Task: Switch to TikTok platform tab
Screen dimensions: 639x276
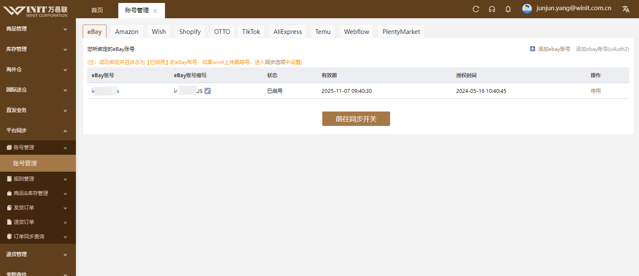Action: tap(251, 32)
